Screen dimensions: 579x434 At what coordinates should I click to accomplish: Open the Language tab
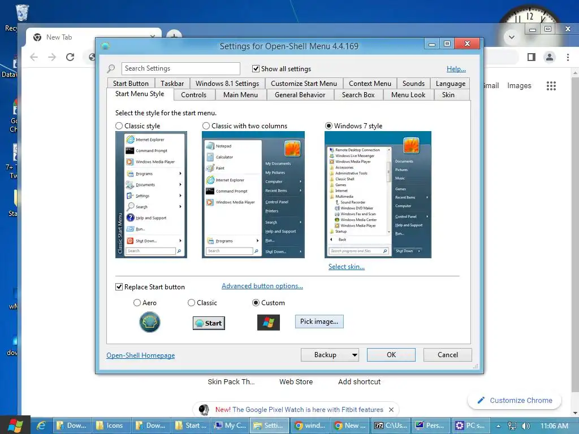point(451,84)
